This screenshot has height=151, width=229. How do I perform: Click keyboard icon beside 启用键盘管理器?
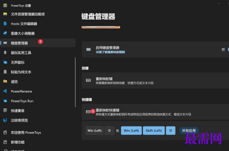[89, 50]
